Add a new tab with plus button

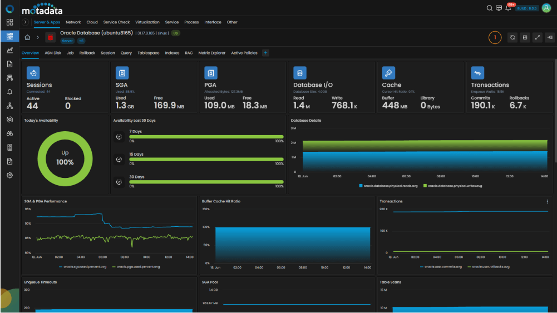(265, 53)
